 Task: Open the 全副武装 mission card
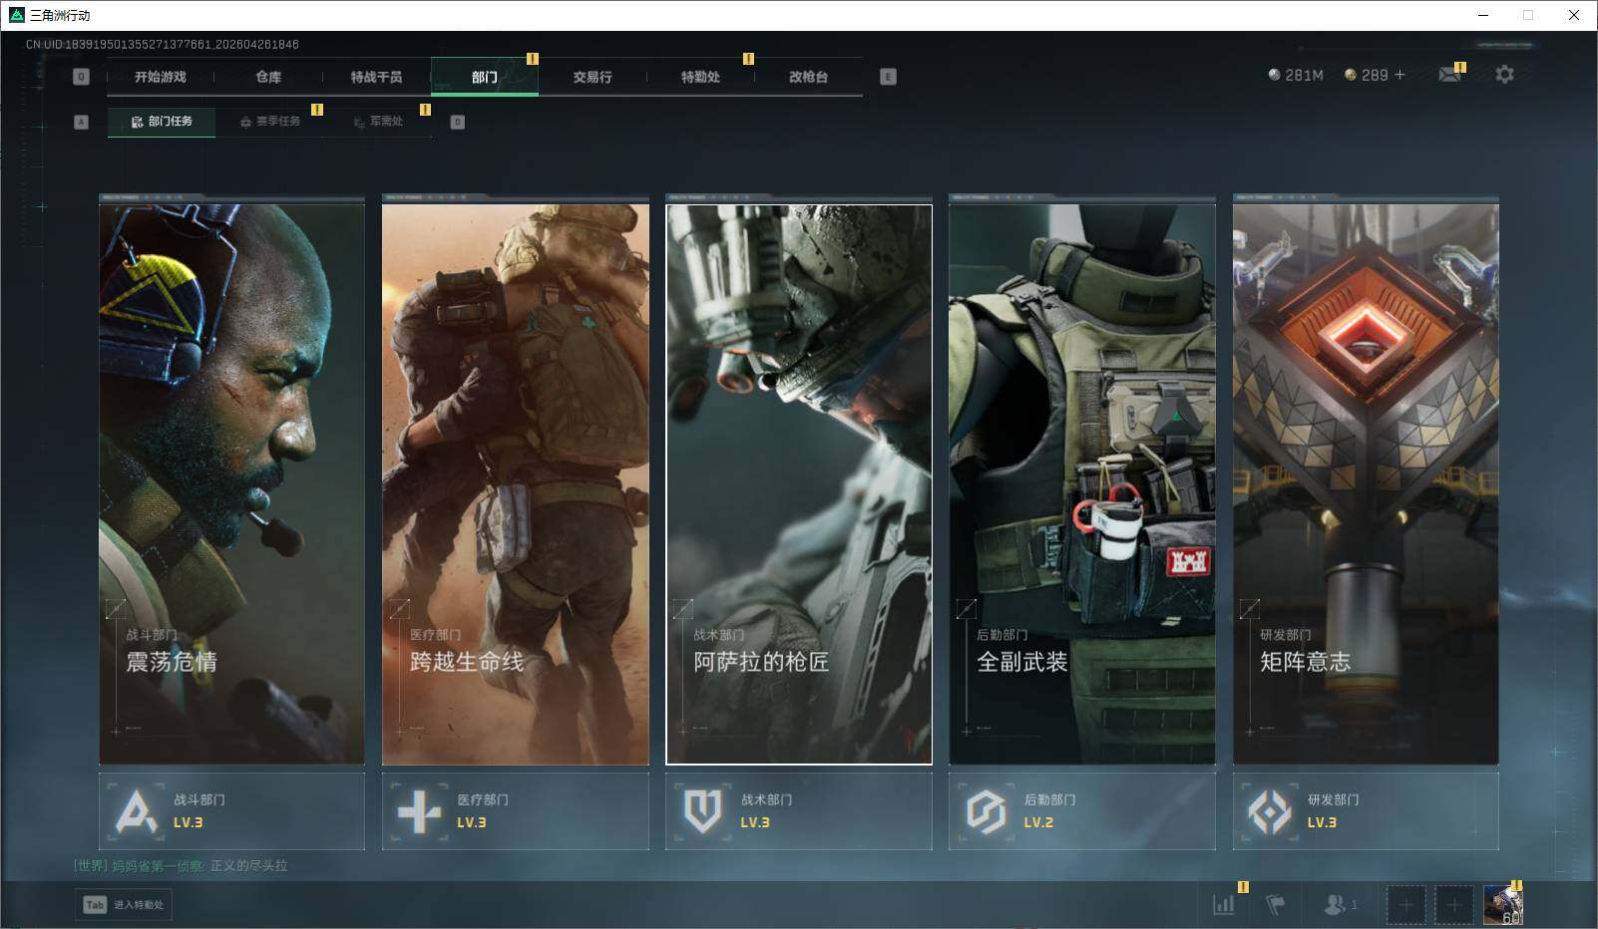point(1082,483)
